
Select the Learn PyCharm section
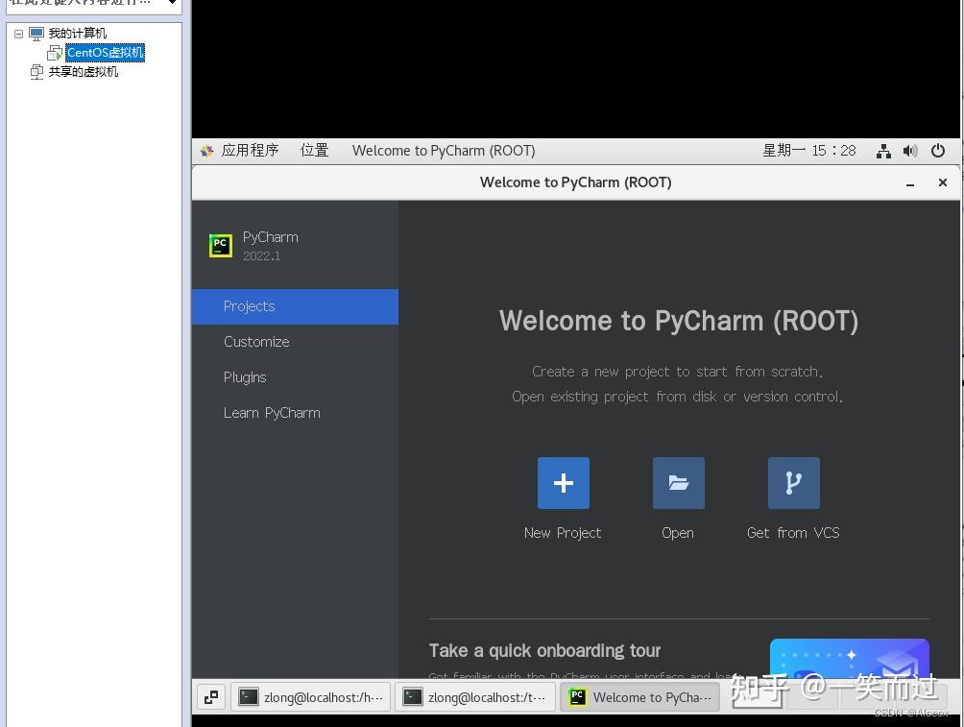pyautogui.click(x=272, y=413)
